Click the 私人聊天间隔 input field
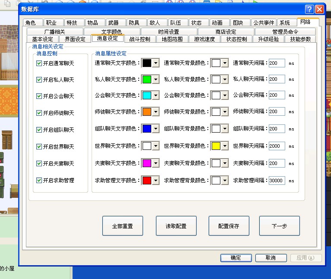 tap(277, 79)
